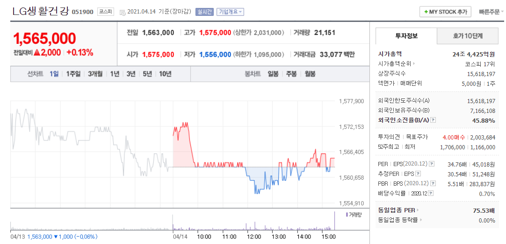This screenshot has width=506, height=244.
Task: Click the tall closing volume bar after 15:00
Action: tap(335, 221)
